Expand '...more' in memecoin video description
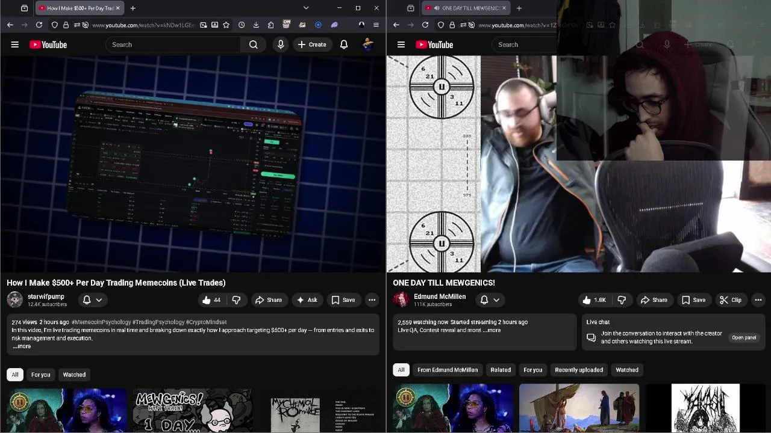This screenshot has height=433, width=771. coord(22,346)
